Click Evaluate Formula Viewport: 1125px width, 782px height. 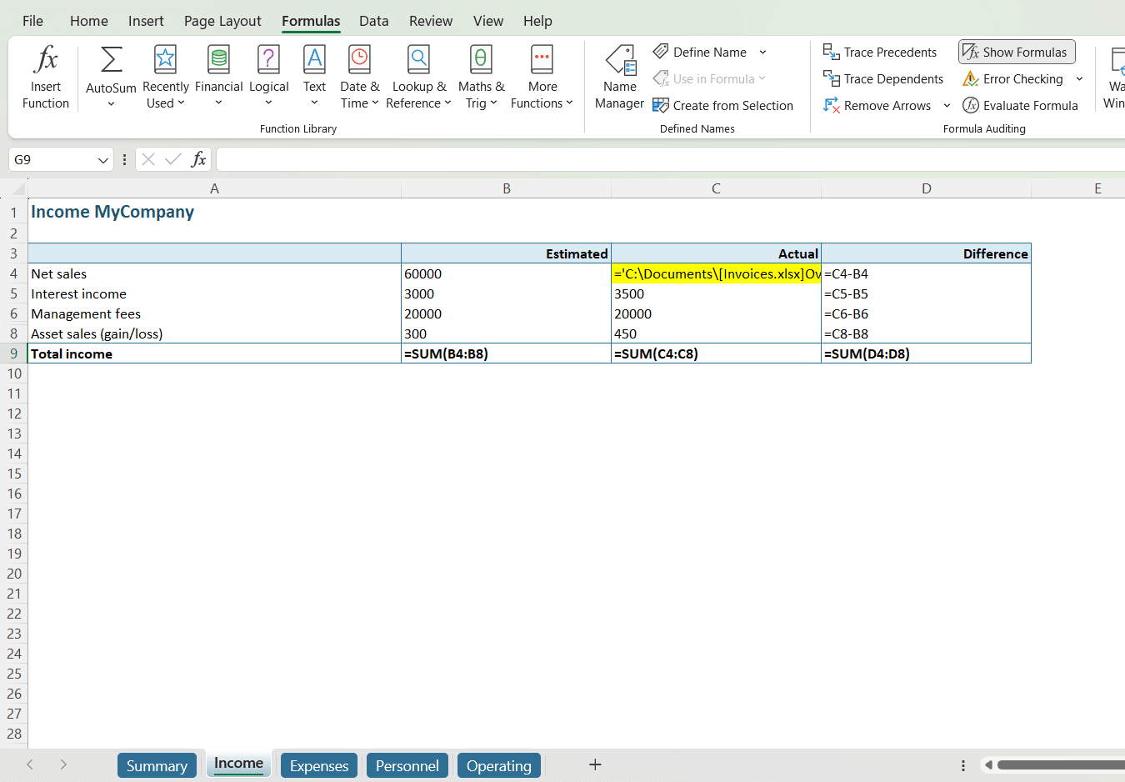pyautogui.click(x=1020, y=105)
